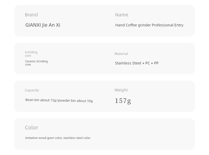Click the stainless steel color text
209x155 pixels.
tap(77, 138)
